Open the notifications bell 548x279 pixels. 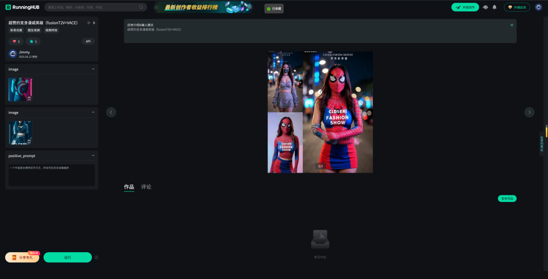(x=494, y=7)
